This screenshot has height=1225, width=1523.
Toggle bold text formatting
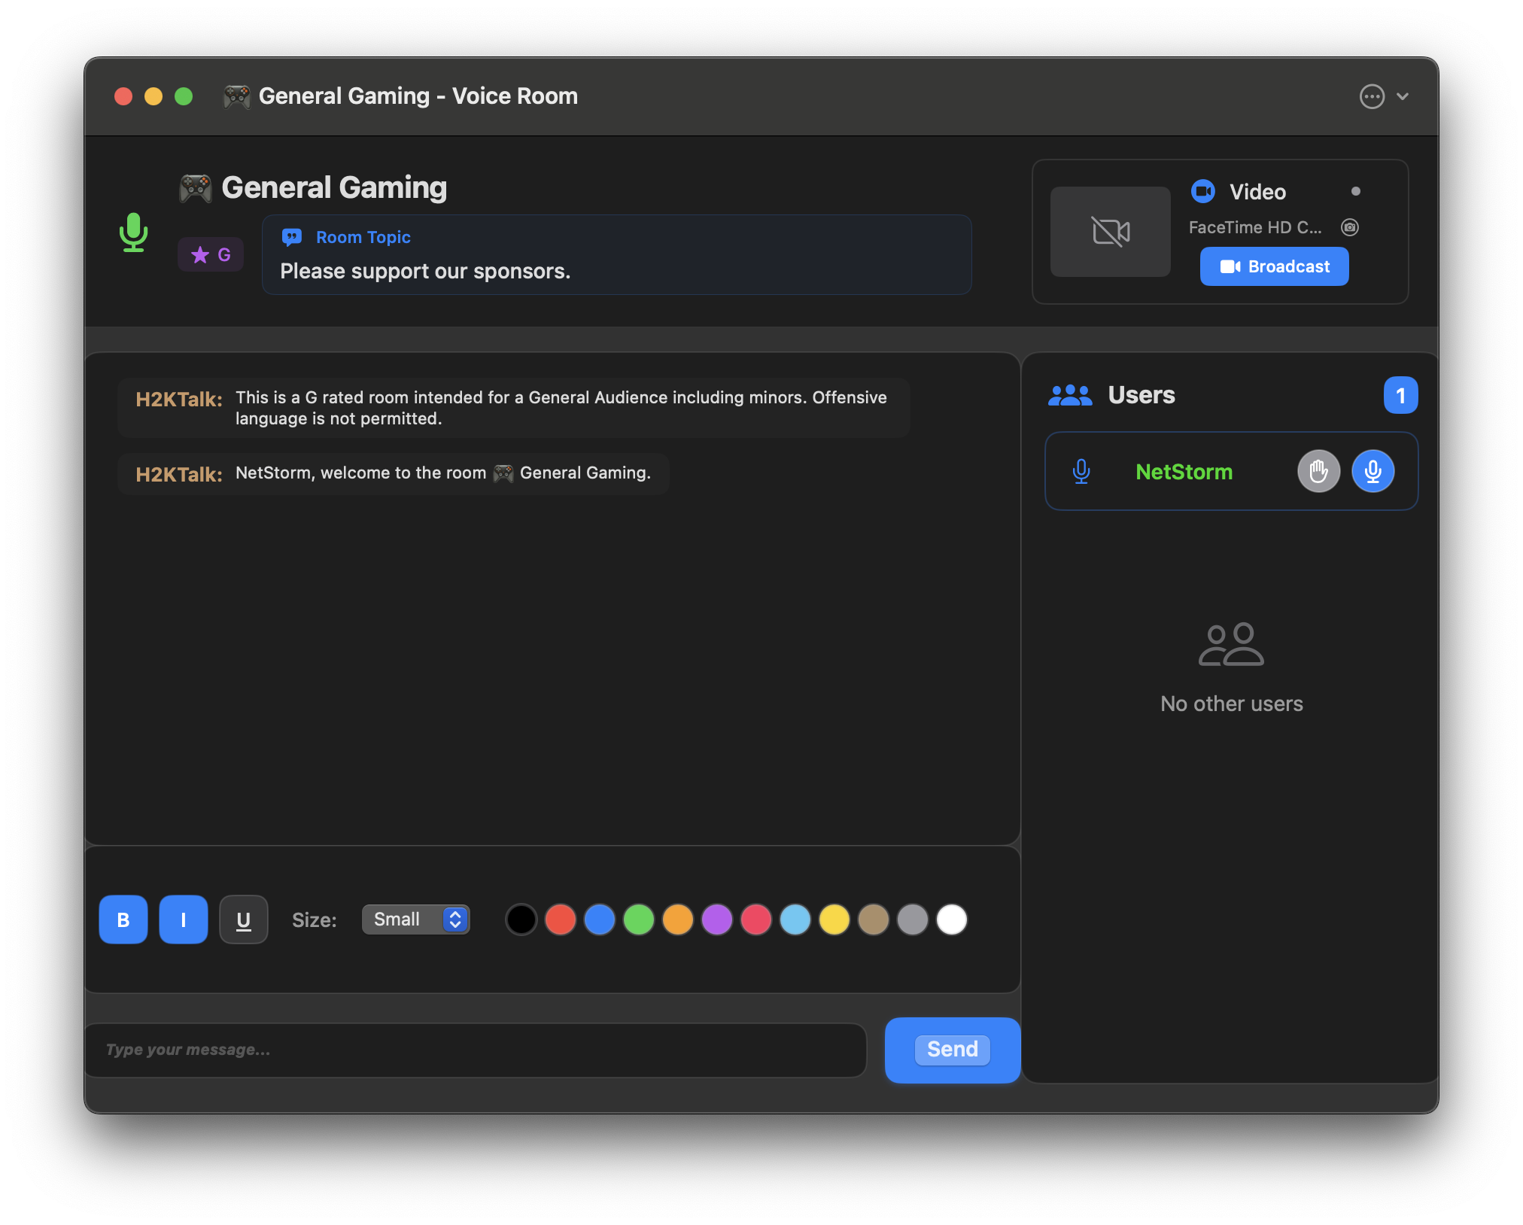click(x=123, y=920)
